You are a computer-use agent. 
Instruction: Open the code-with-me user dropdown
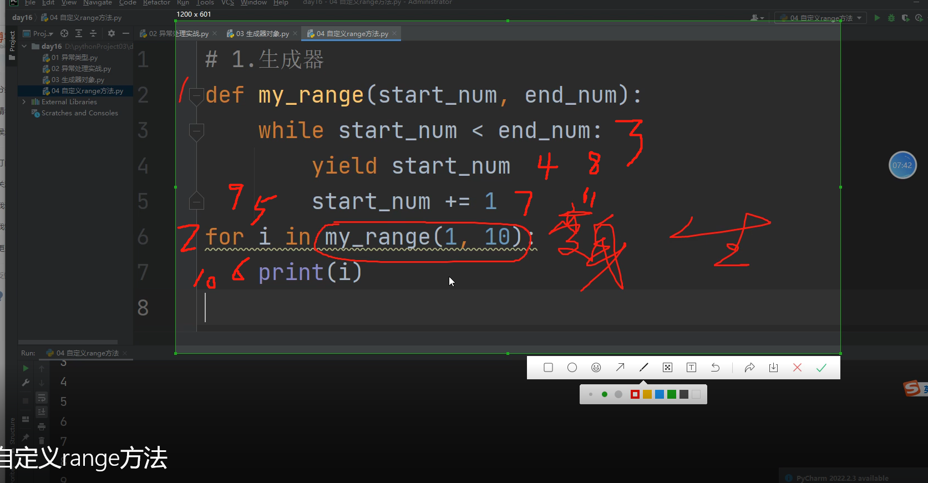pos(757,18)
